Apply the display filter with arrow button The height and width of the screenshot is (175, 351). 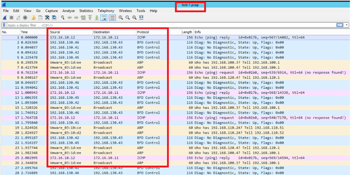[x=339, y=25]
